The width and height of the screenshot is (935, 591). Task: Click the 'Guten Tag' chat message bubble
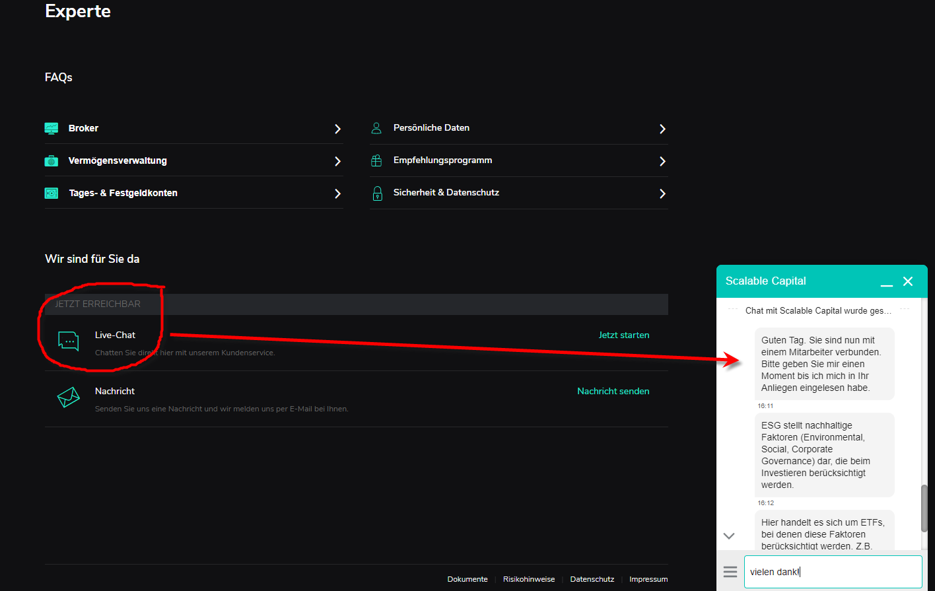824,364
